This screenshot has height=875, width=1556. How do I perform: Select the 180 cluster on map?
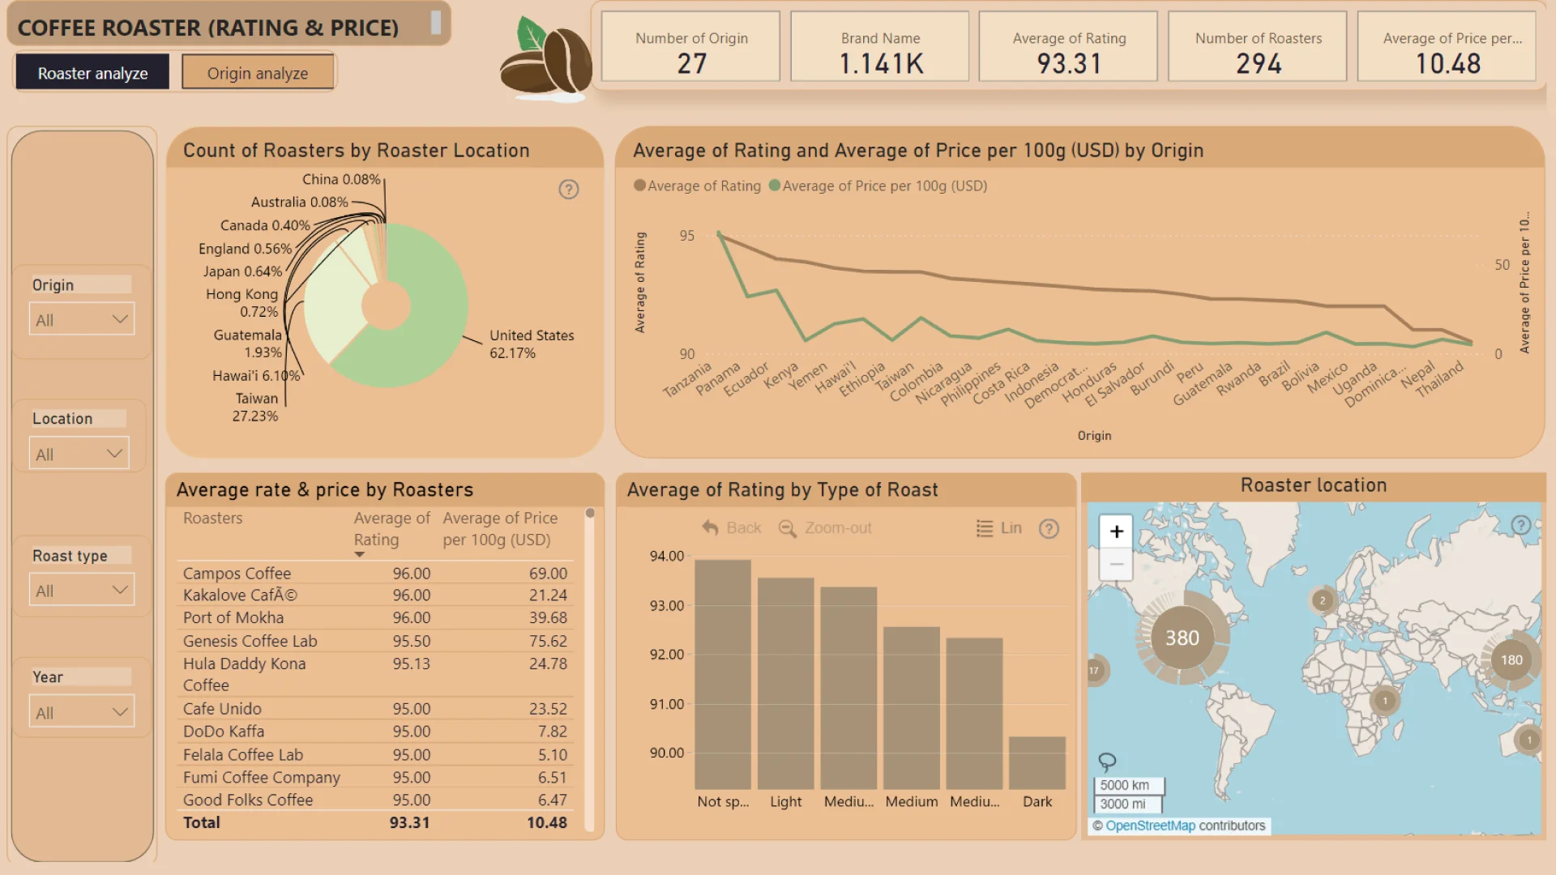[x=1511, y=659]
